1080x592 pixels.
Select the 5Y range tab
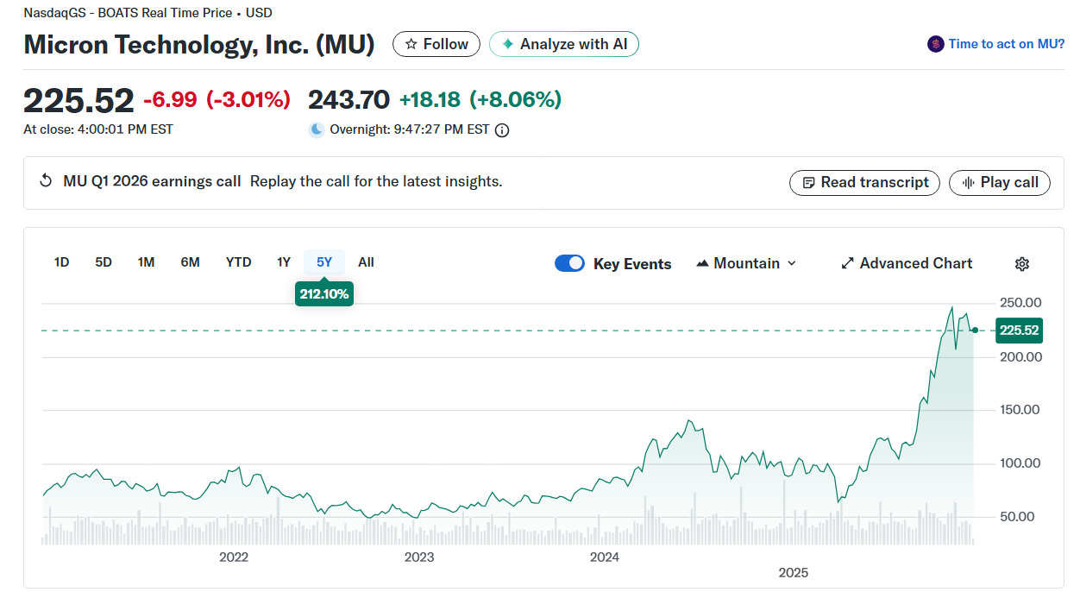coord(324,262)
